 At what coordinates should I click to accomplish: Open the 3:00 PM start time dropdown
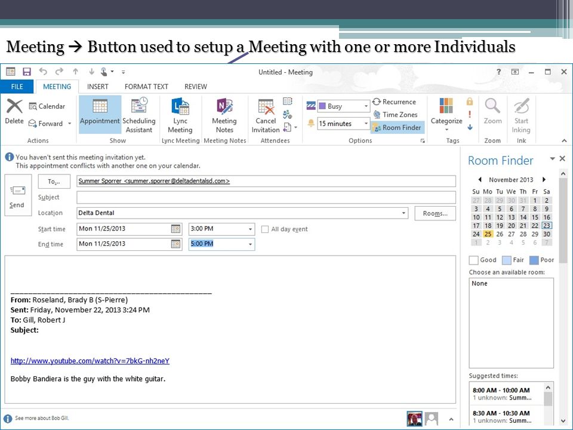click(x=250, y=229)
